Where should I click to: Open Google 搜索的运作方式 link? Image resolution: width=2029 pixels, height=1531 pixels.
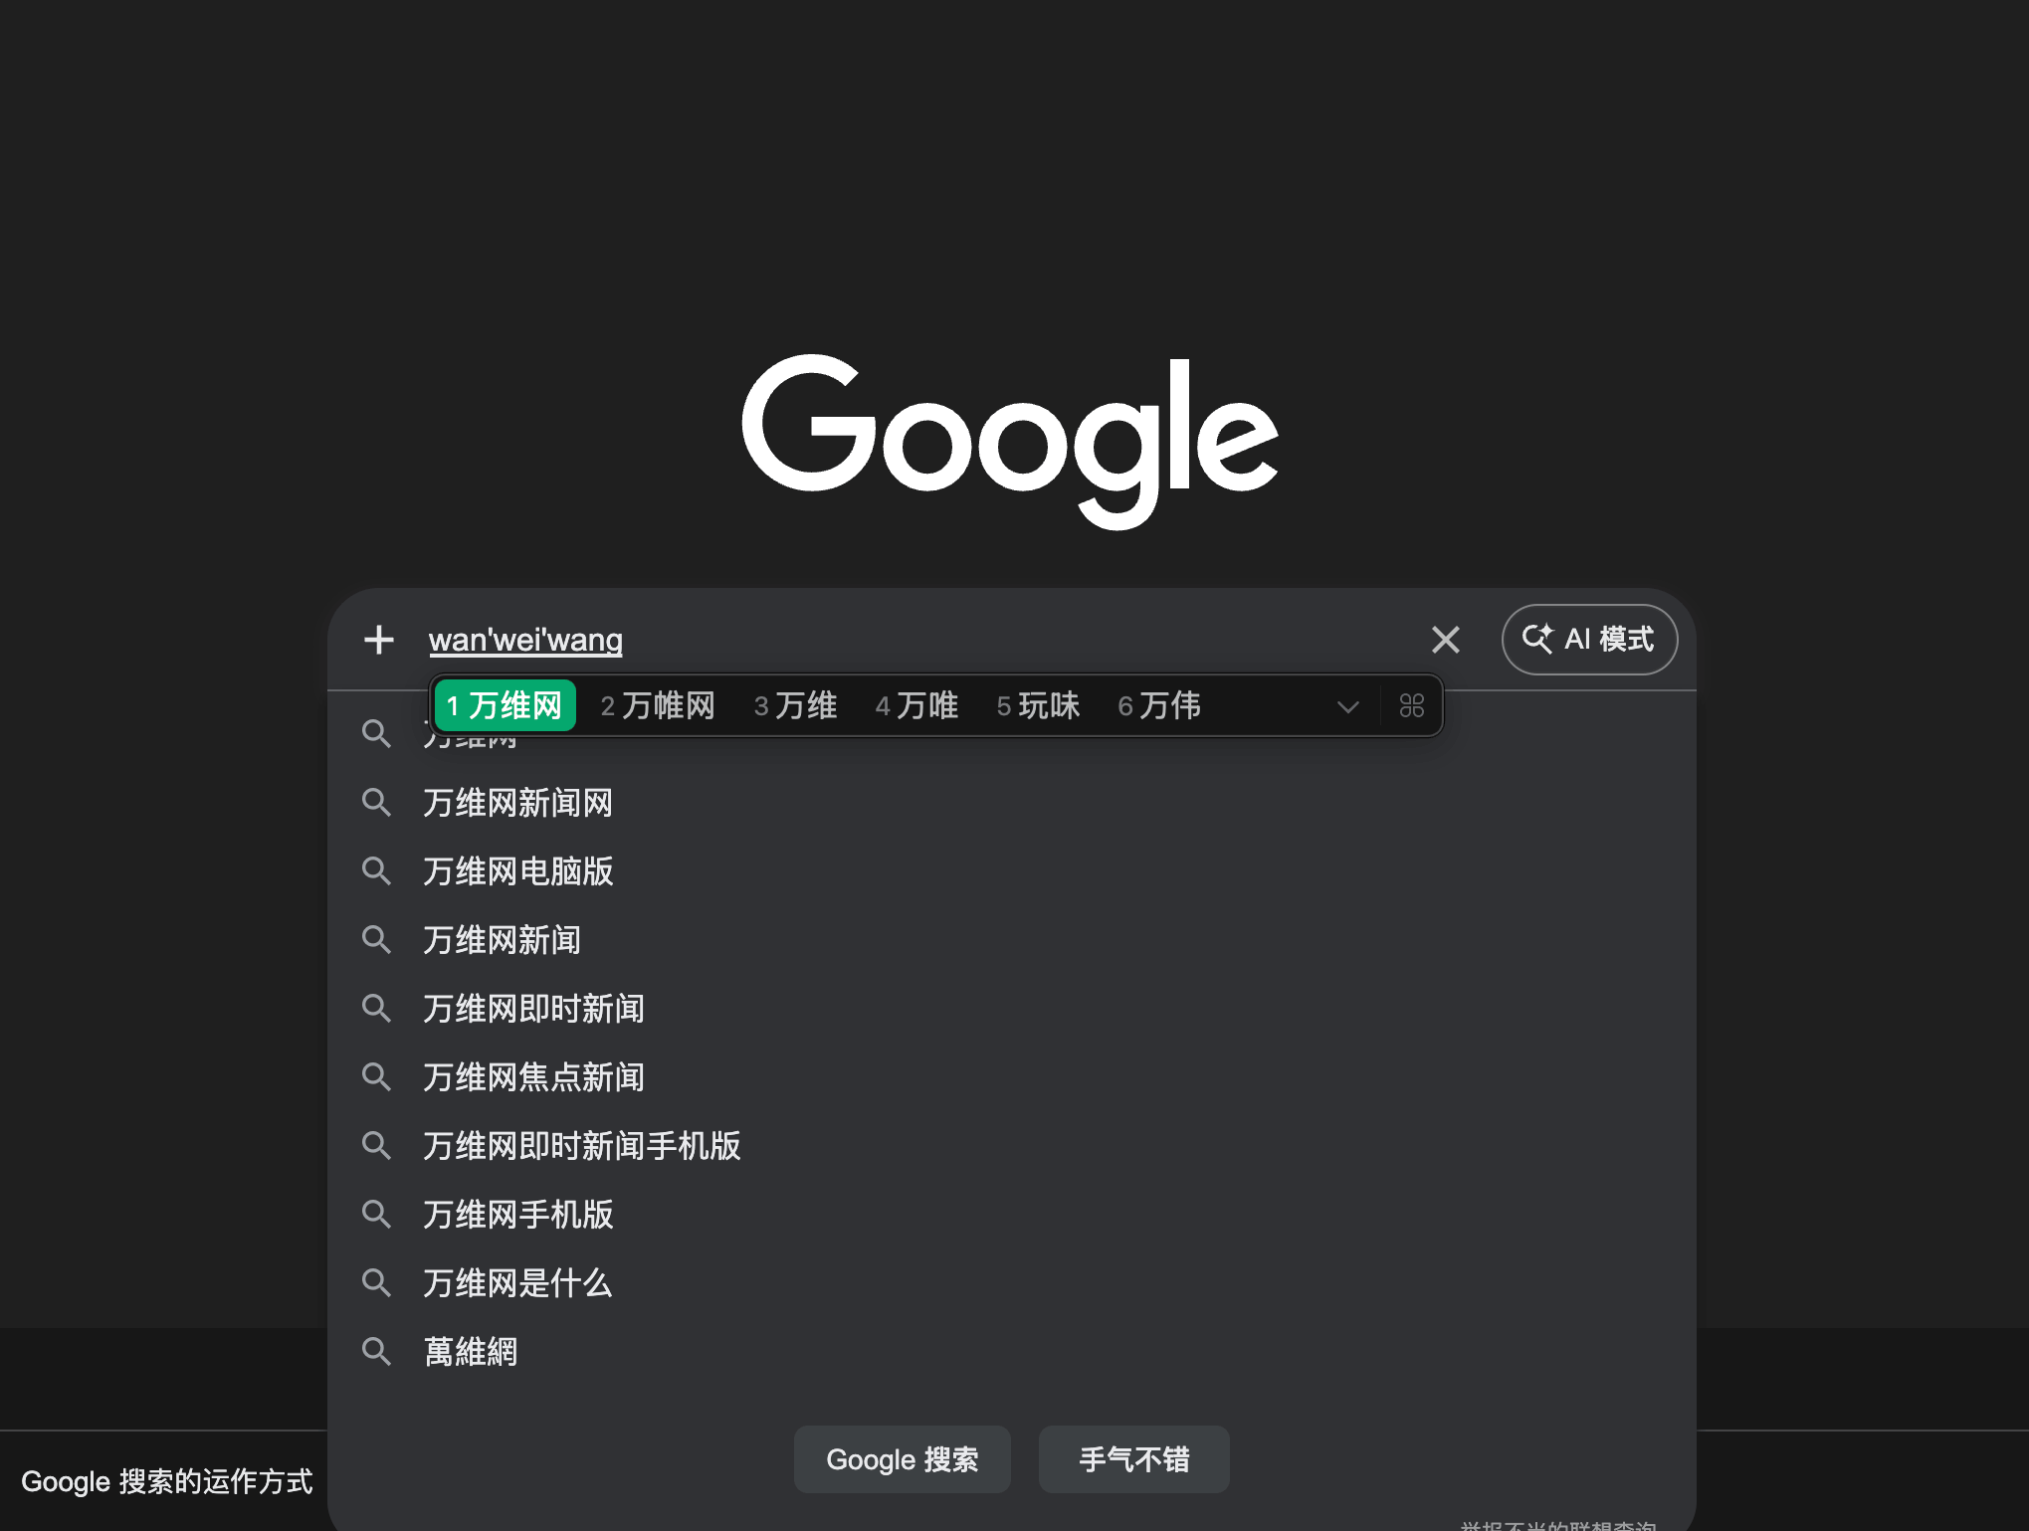pyautogui.click(x=167, y=1481)
